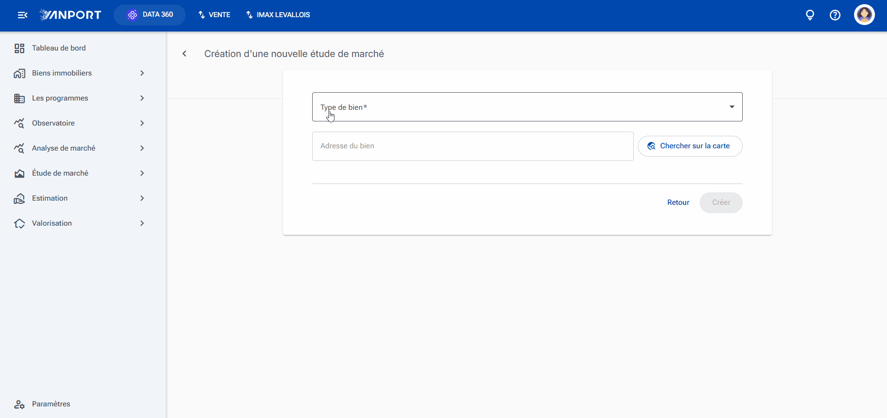The width and height of the screenshot is (887, 418).
Task: Open the IMAX LEVALLOIS agency selector
Action: pyautogui.click(x=278, y=15)
